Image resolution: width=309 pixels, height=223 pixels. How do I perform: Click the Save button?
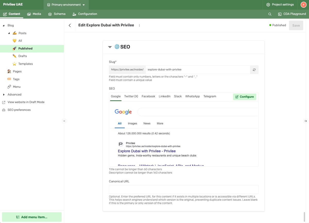(x=296, y=25)
